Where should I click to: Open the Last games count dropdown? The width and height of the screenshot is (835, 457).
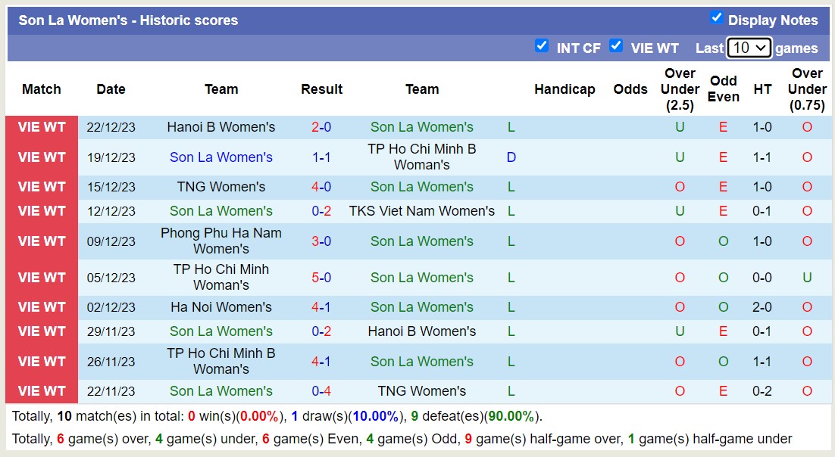pyautogui.click(x=749, y=48)
